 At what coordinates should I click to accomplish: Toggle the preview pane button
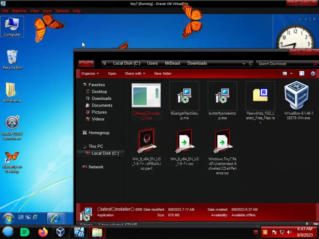(302, 73)
